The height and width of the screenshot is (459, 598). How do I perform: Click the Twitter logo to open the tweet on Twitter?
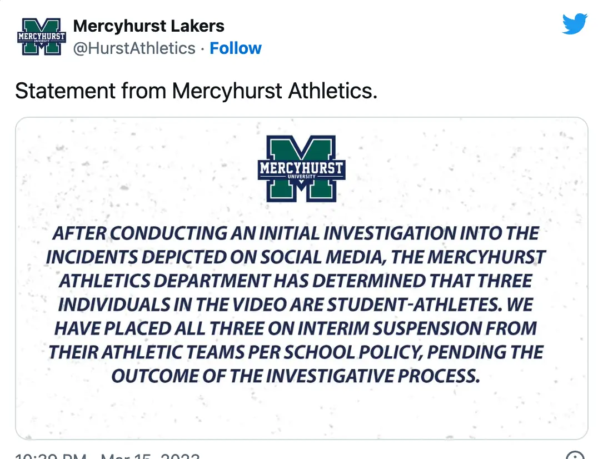click(575, 24)
